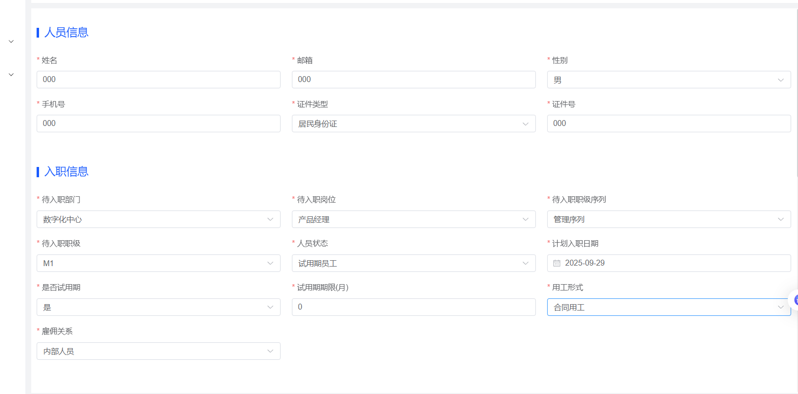Click the 2025-09-29 date text

click(x=585, y=263)
